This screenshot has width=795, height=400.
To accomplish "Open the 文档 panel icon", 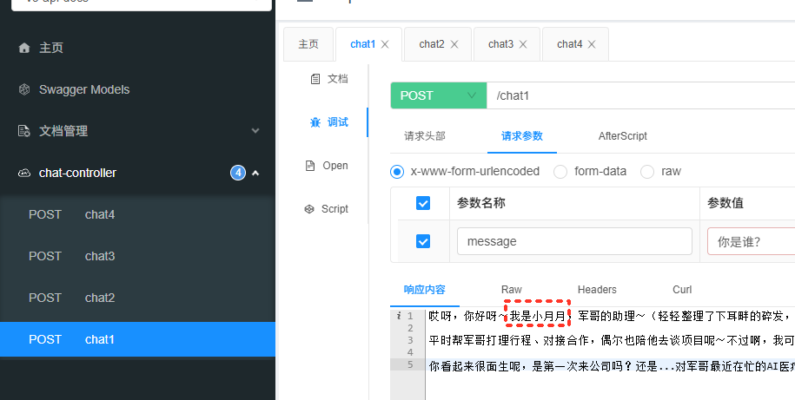I will 315,79.
